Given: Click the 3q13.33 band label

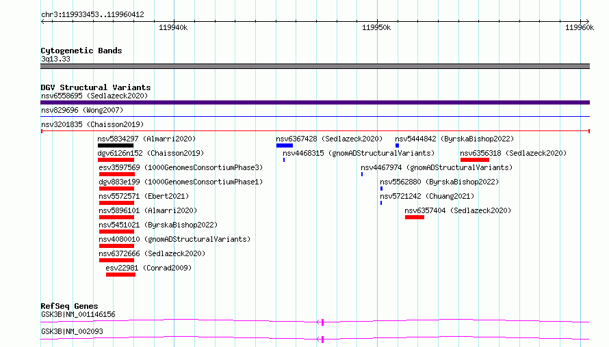Looking at the screenshot, I should click(x=55, y=59).
